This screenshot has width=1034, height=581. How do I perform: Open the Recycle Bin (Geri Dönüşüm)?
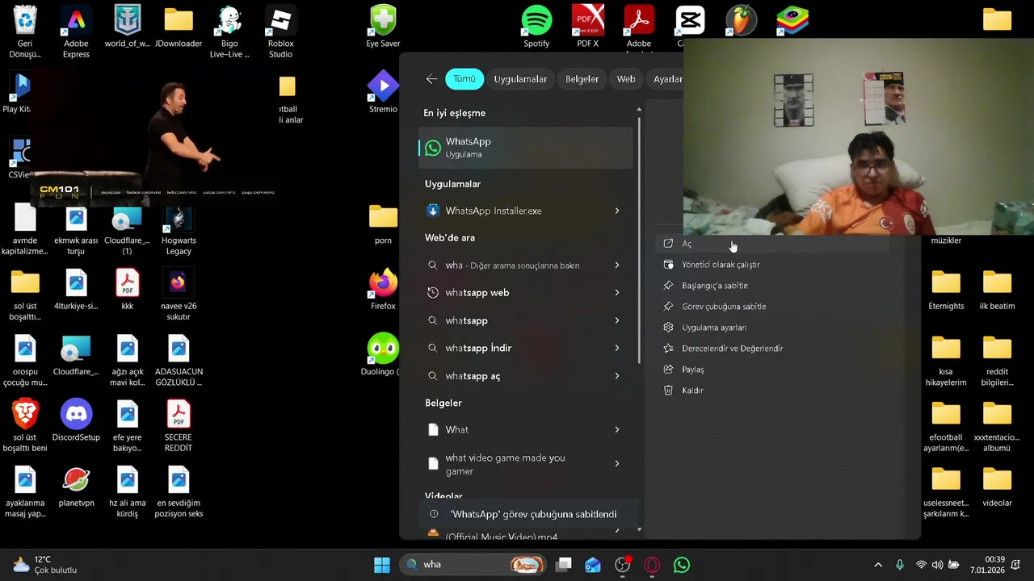pos(25,32)
